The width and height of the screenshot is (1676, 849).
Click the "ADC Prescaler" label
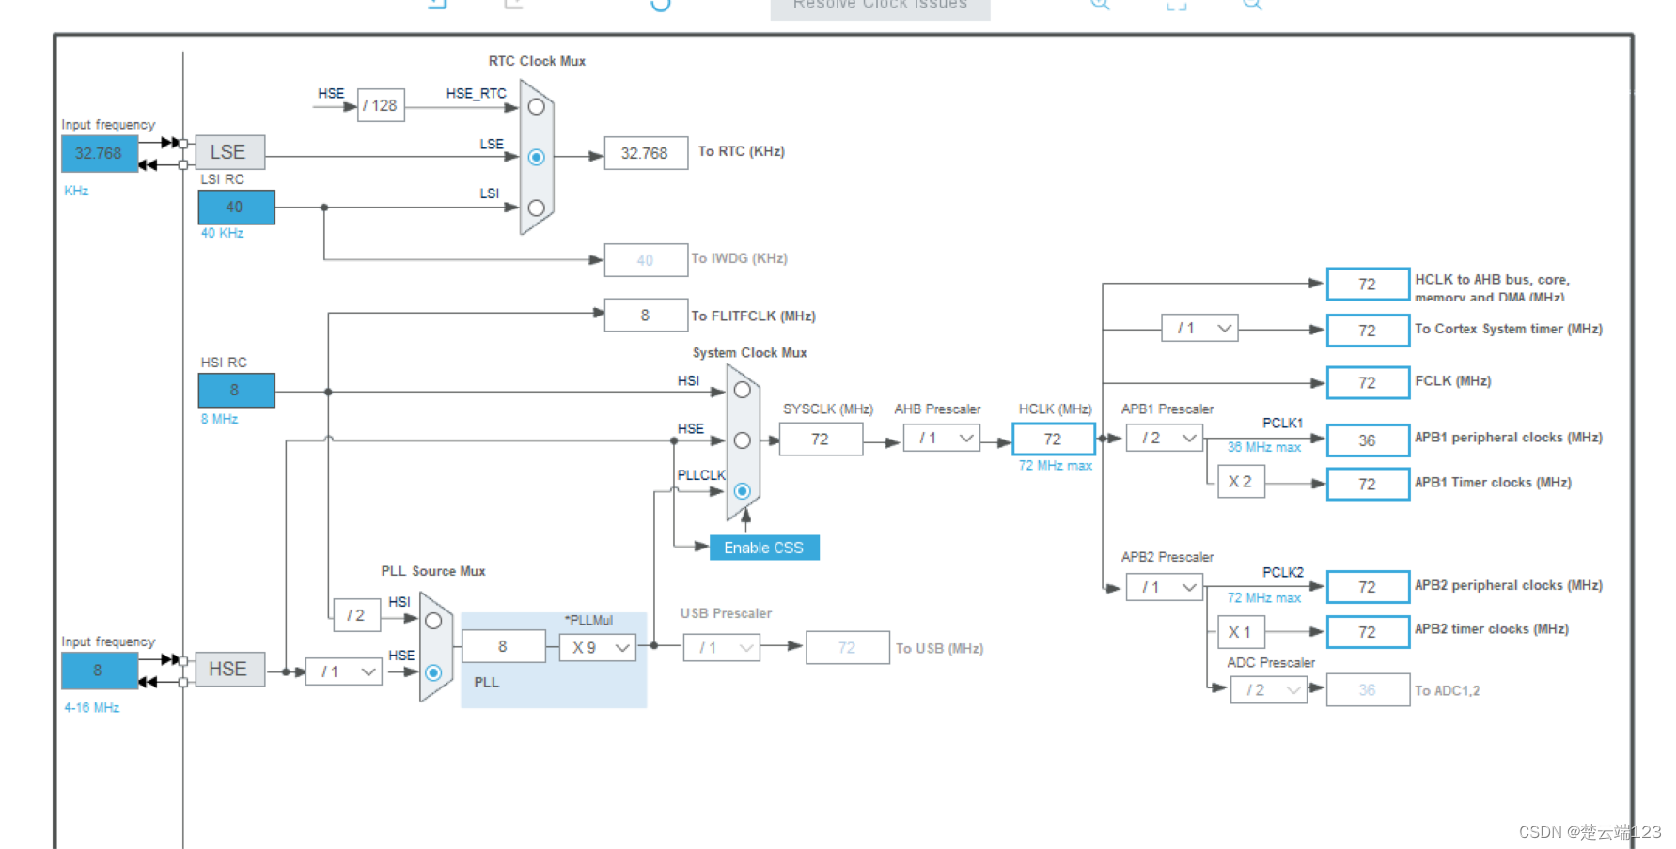pyautogui.click(x=1271, y=663)
